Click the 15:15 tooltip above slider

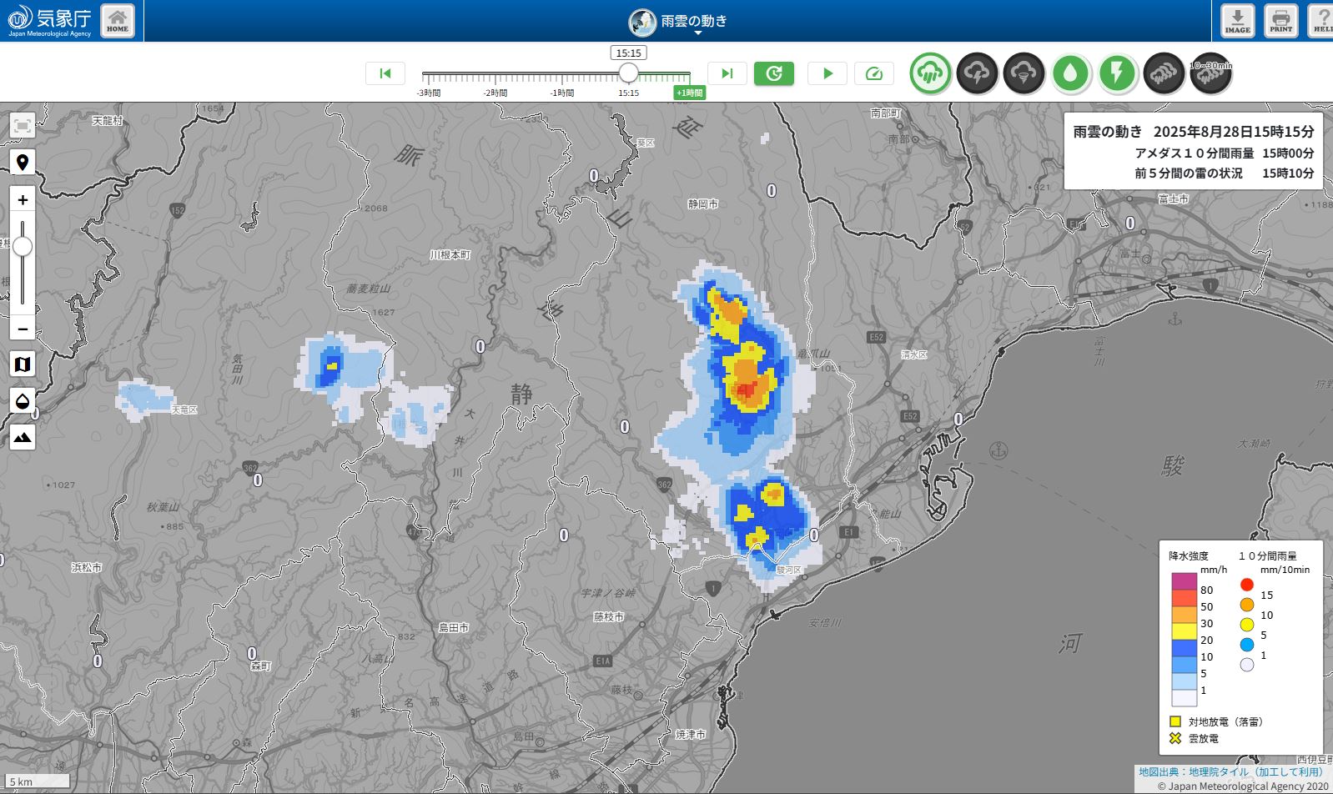click(629, 53)
